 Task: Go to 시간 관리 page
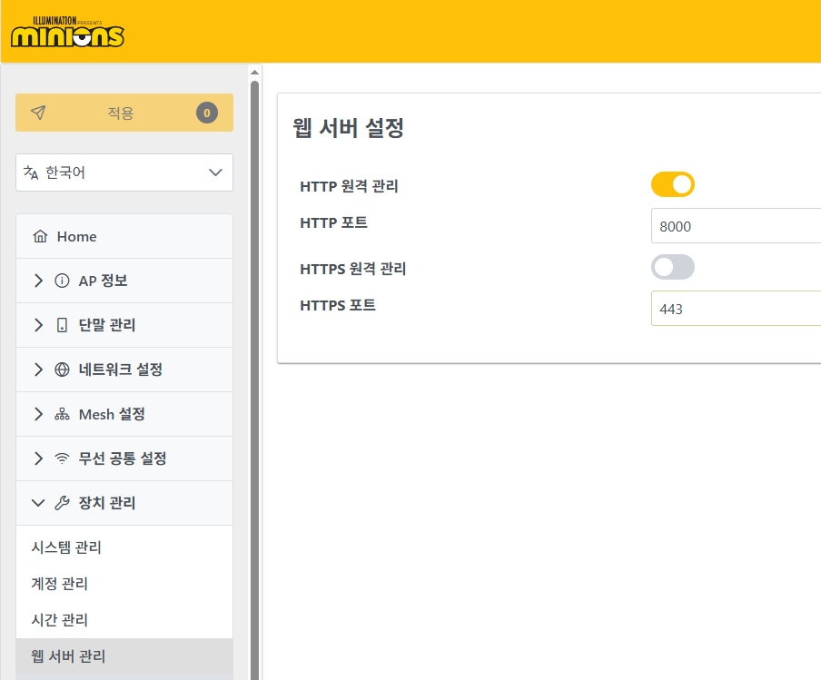pyautogui.click(x=59, y=620)
